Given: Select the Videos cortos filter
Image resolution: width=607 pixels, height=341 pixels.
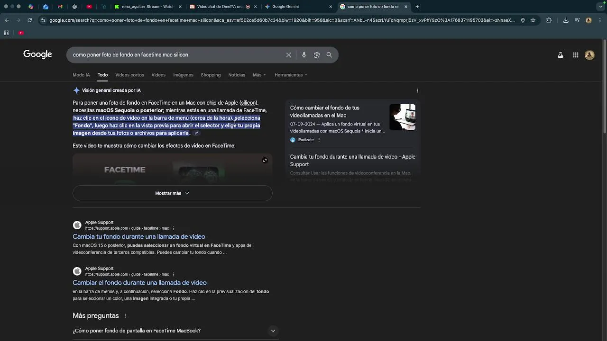Looking at the screenshot, I should tap(129, 75).
